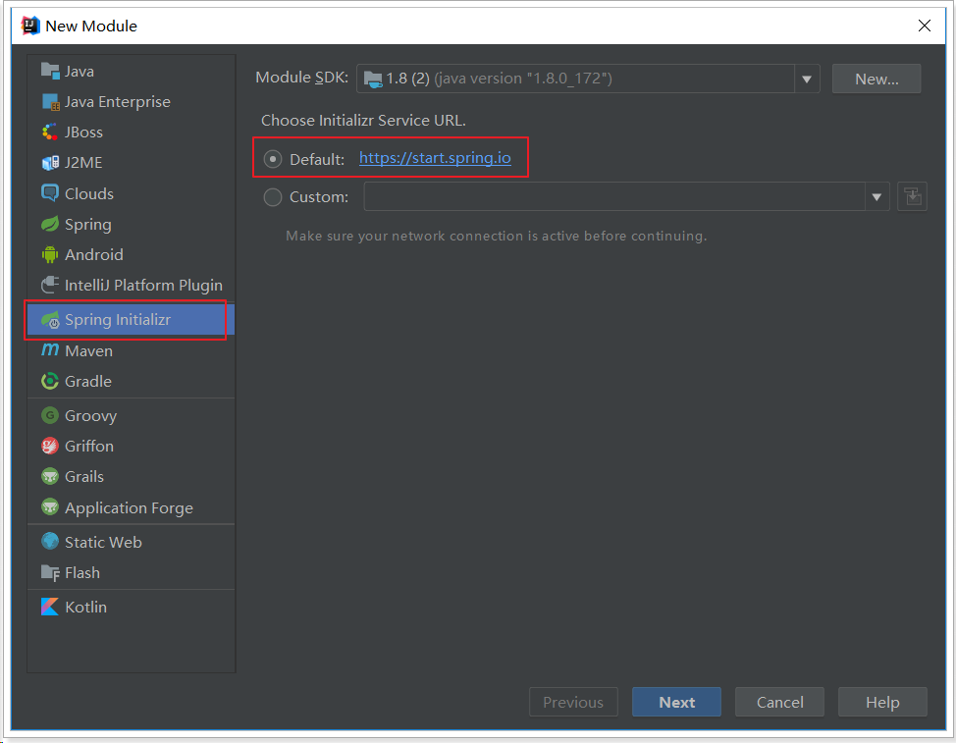Click inside the Custom URL text field
The width and height of the screenshot is (956, 743).
[613, 197]
